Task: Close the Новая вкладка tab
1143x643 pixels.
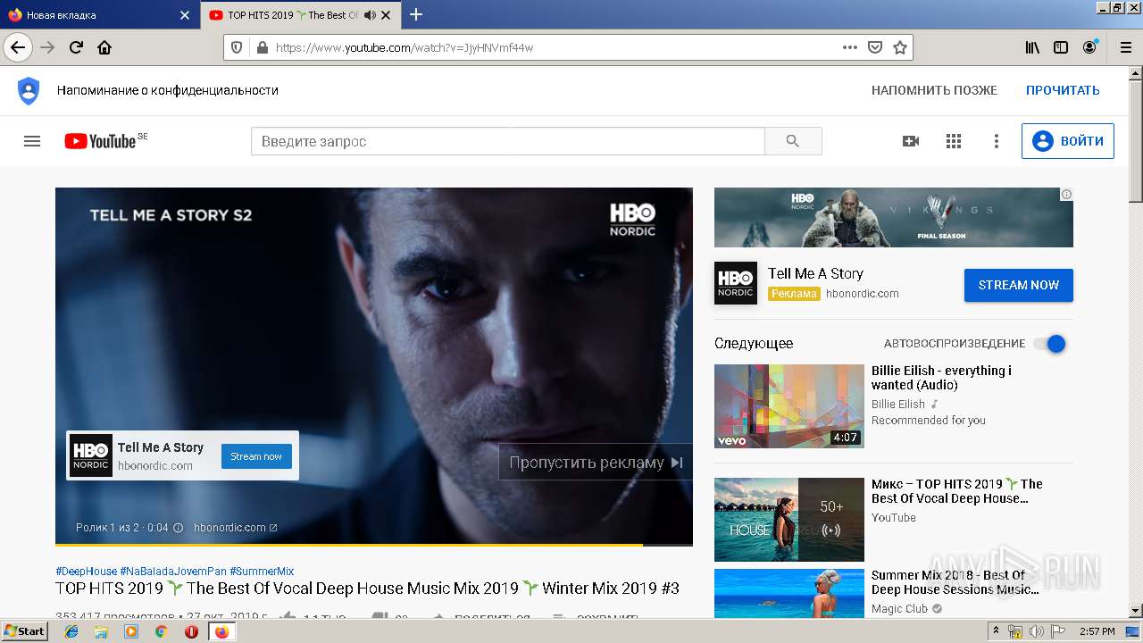Action: coord(184,15)
